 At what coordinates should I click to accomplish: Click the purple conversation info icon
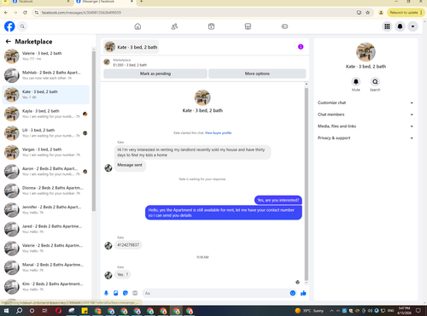click(x=301, y=47)
